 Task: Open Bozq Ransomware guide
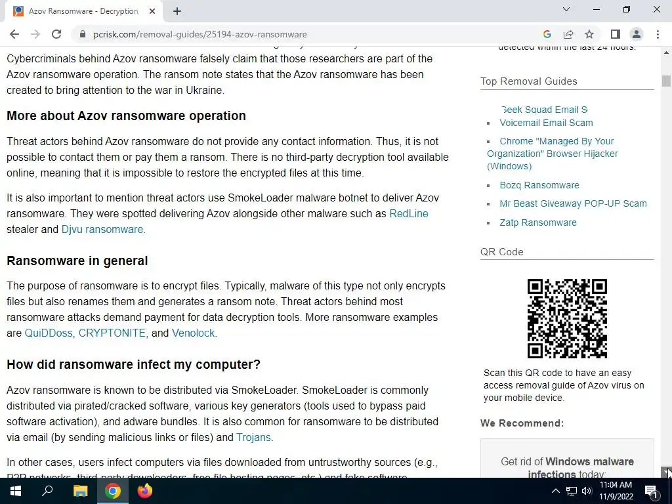[539, 185]
